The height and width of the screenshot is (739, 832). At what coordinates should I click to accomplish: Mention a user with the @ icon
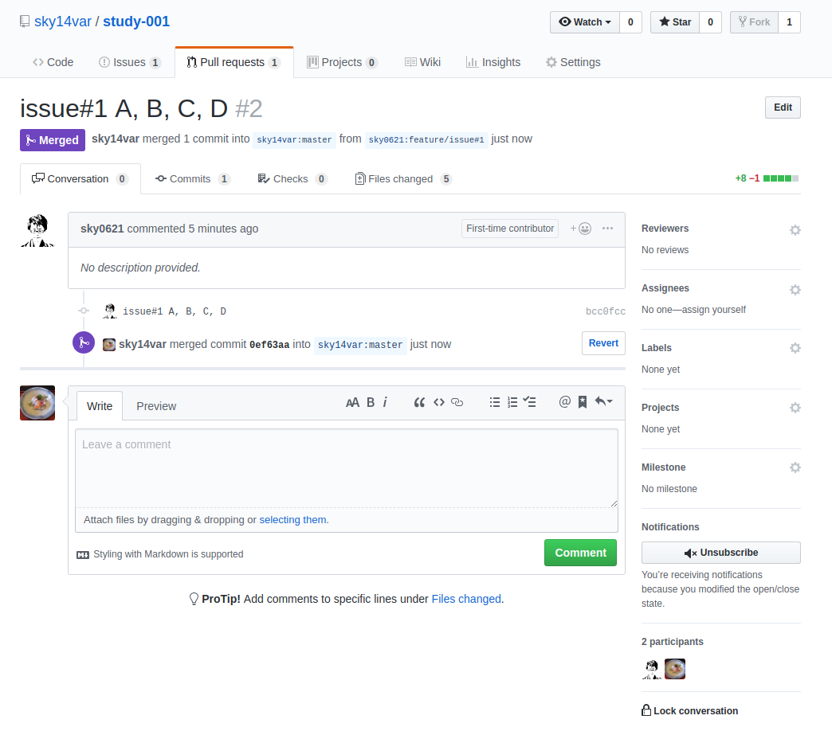[564, 402]
